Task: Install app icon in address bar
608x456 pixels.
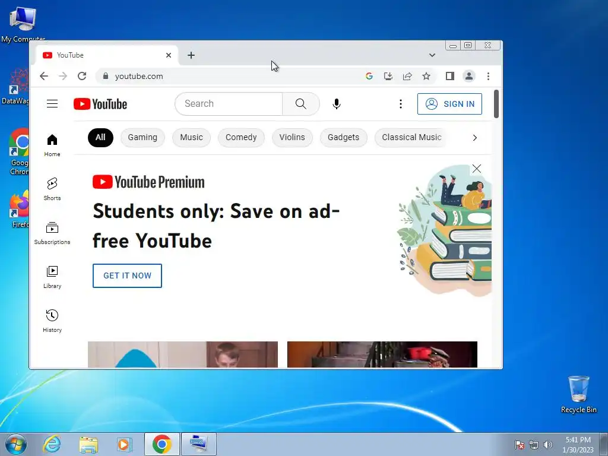Action: [x=388, y=76]
